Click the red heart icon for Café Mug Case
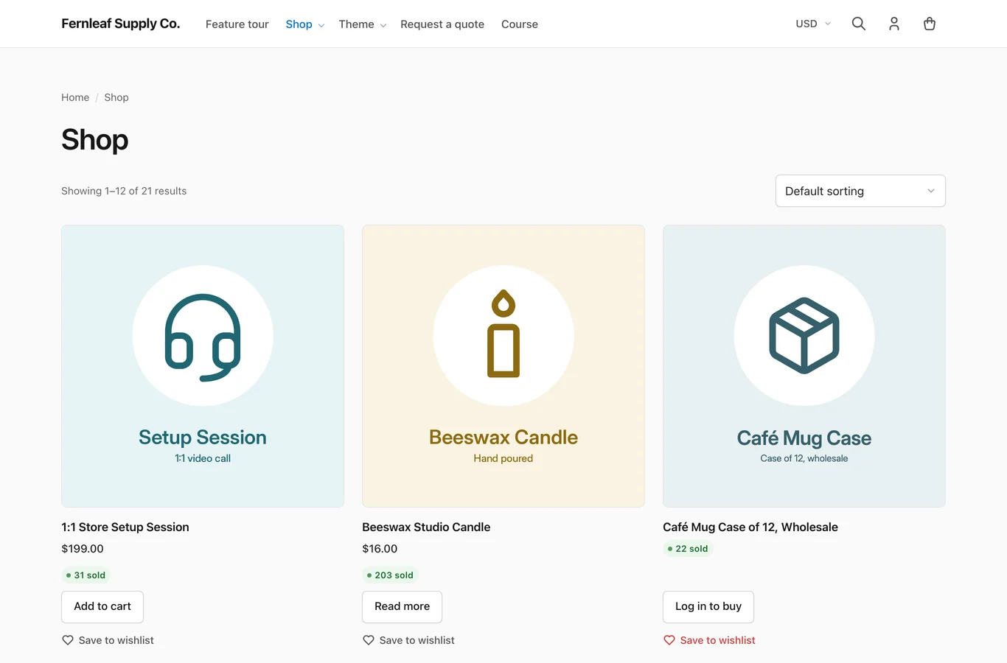Screen dimensions: 1007x663 click(669, 640)
